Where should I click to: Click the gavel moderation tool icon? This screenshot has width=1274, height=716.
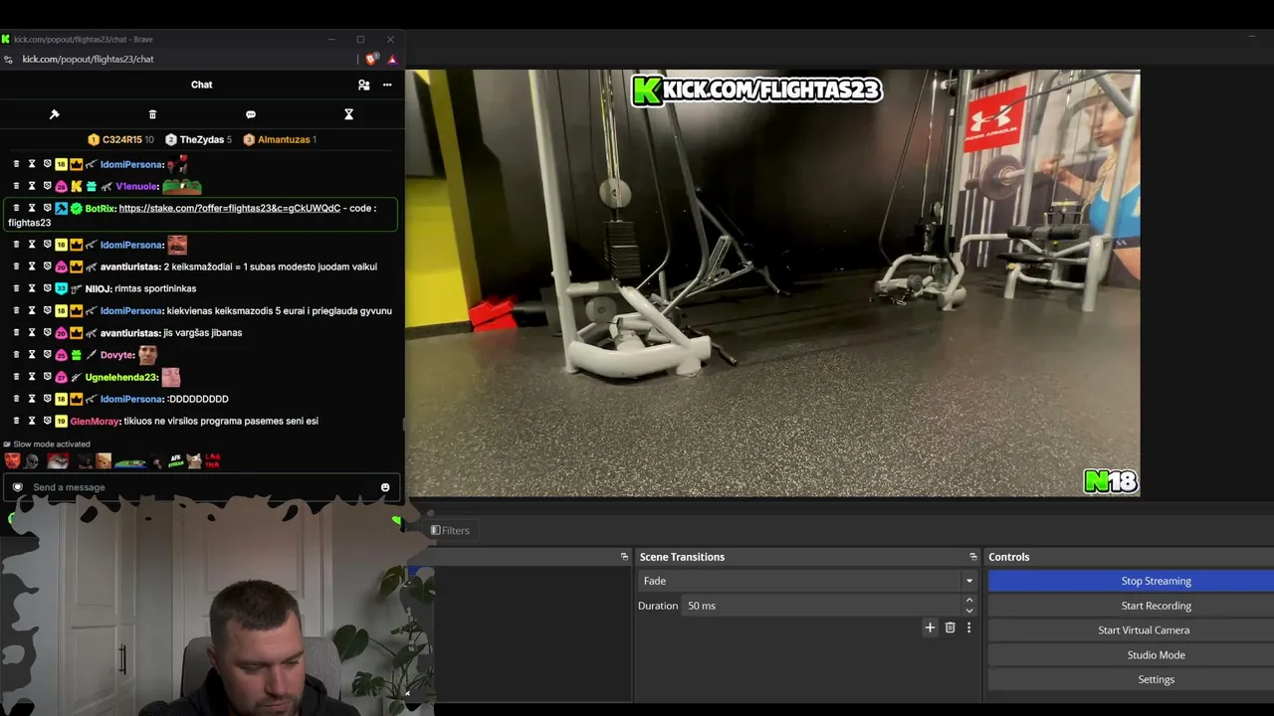[54, 114]
